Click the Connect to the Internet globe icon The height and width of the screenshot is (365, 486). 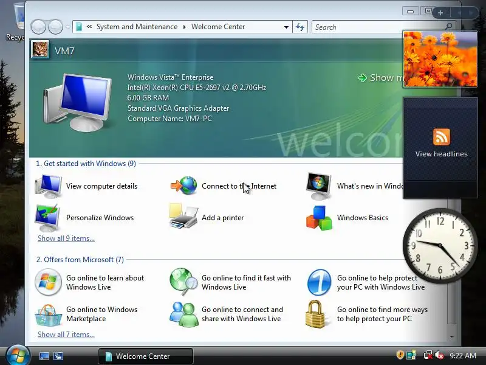[184, 186]
